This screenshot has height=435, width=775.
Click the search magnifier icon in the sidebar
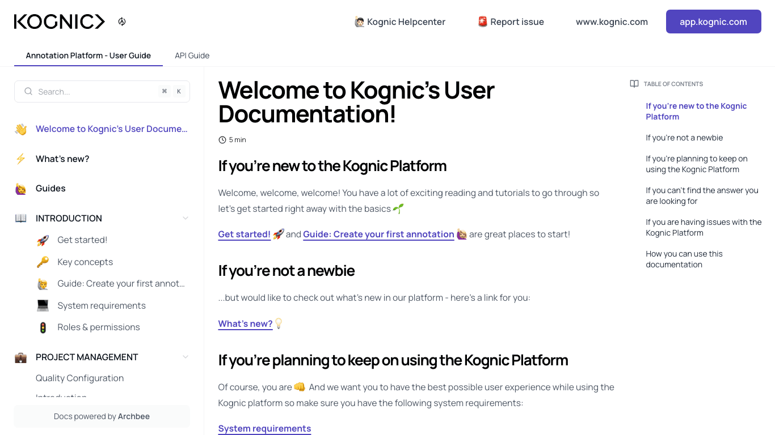point(28,91)
